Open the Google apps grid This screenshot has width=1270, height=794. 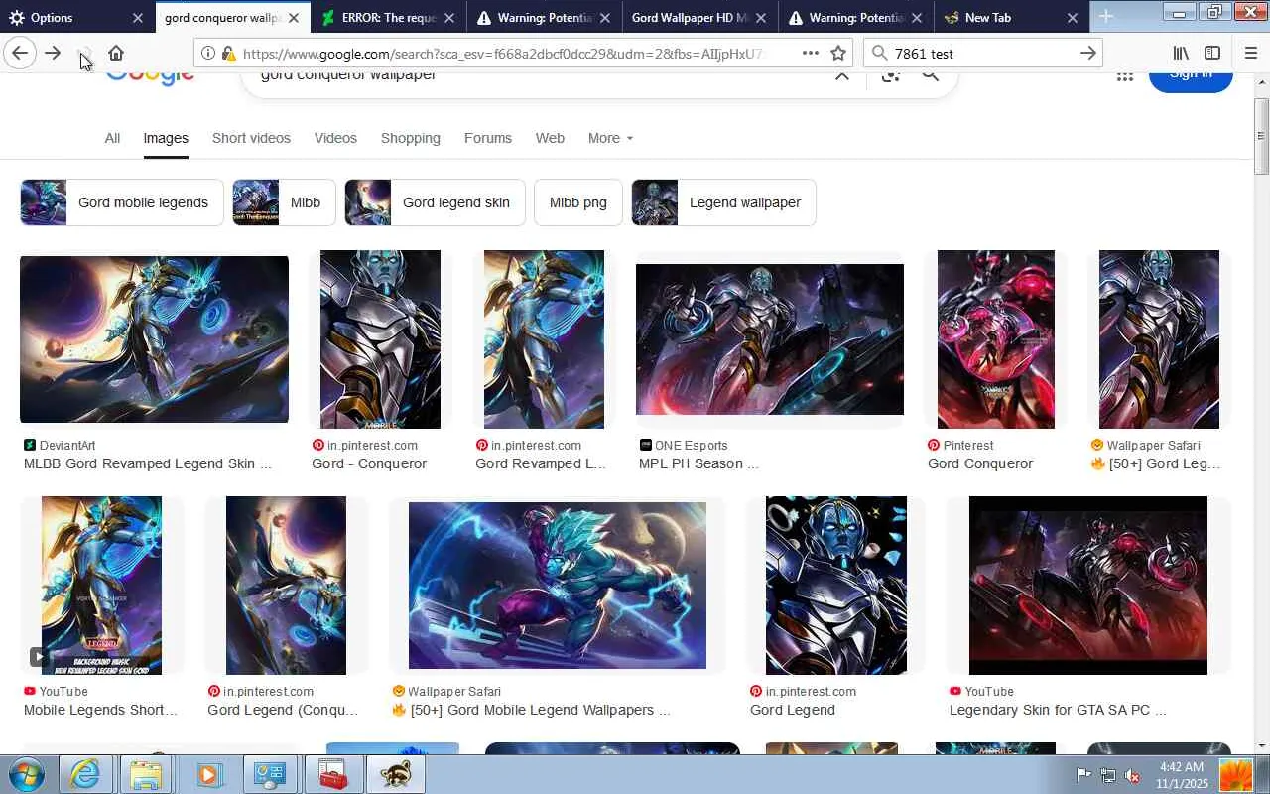pyautogui.click(x=1124, y=75)
